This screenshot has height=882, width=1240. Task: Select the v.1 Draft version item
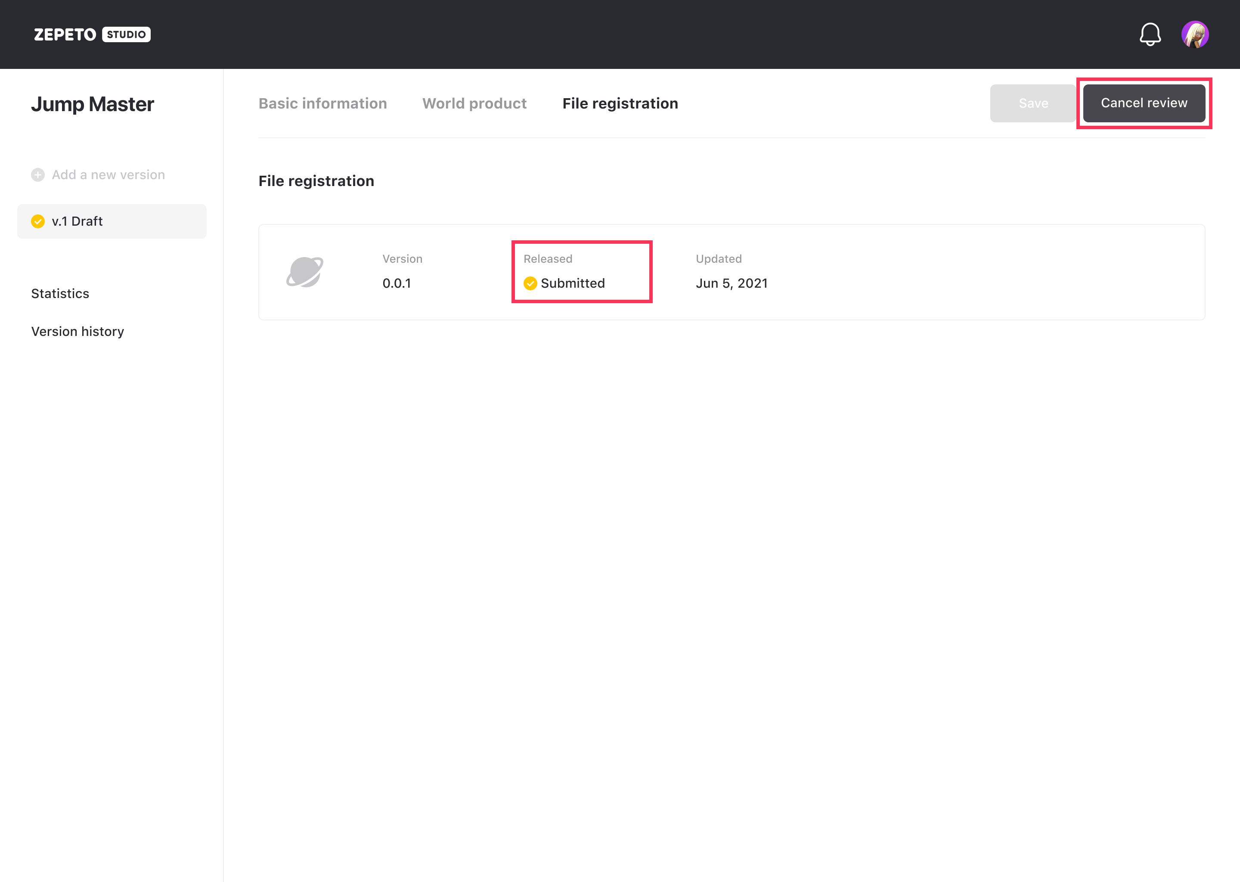pos(111,221)
